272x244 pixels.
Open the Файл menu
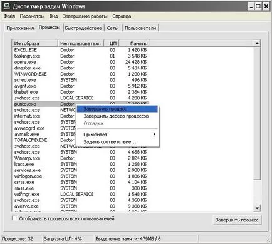pyautogui.click(x=9, y=16)
